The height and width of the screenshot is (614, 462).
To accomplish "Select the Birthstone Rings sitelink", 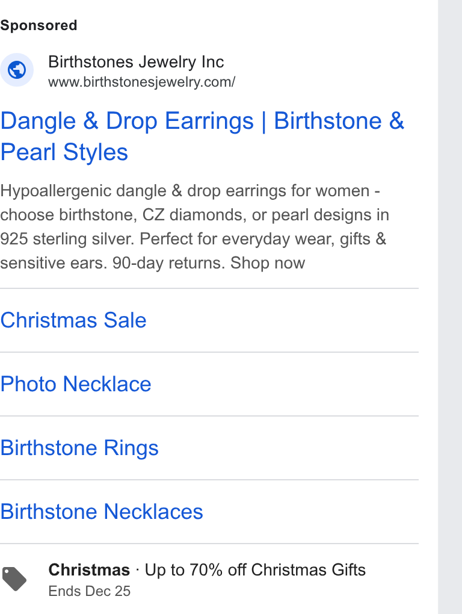I will click(x=79, y=448).
